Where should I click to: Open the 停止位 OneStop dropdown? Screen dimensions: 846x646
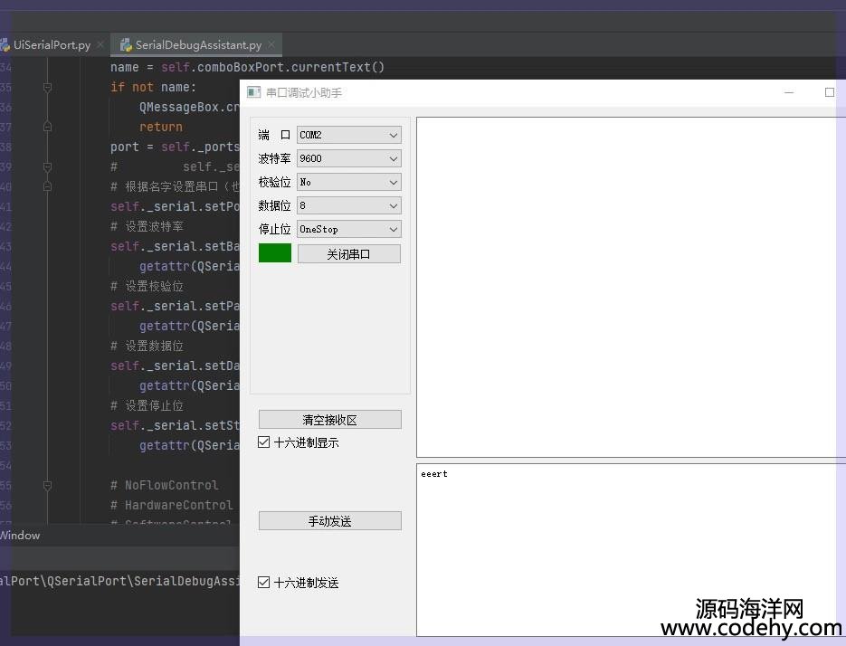[348, 230]
